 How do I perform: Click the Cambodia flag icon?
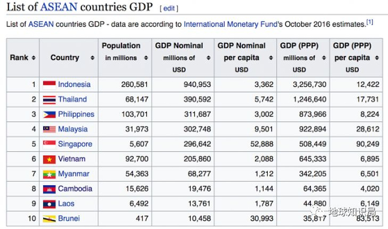coord(49,189)
